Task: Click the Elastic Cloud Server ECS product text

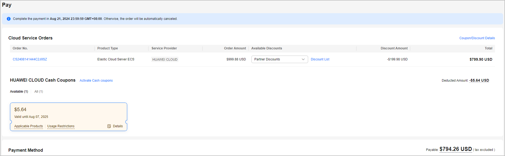Action: 116,59
